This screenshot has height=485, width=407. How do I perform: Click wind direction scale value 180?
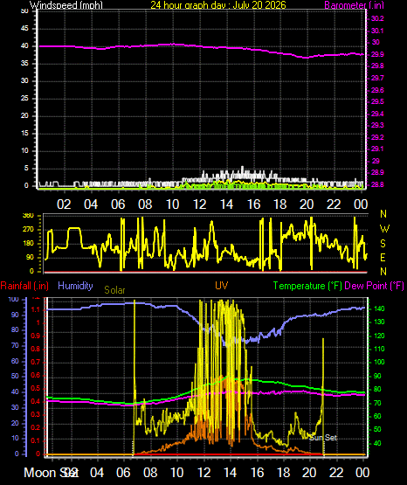coord(28,244)
